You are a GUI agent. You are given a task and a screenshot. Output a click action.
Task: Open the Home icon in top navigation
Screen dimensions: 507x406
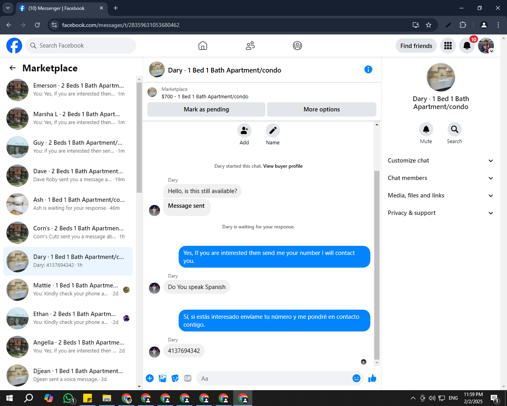point(203,46)
